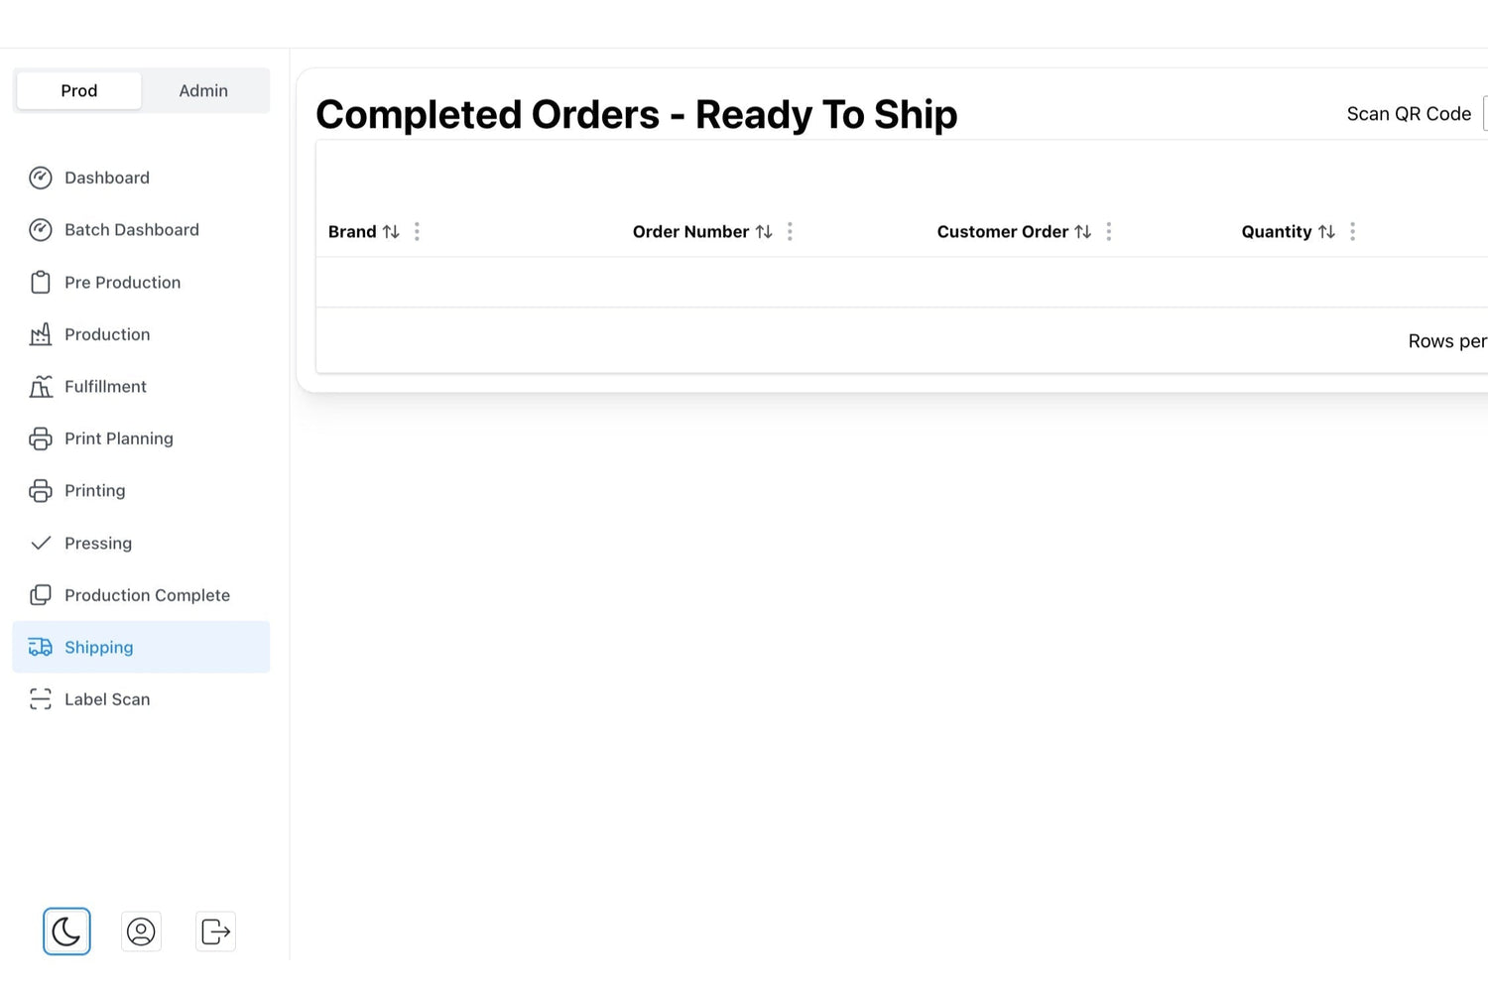The width and height of the screenshot is (1488, 992).
Task: Go to Production Complete page
Action: click(x=147, y=595)
